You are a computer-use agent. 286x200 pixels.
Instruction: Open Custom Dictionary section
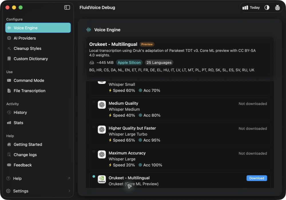pyautogui.click(x=38, y=59)
